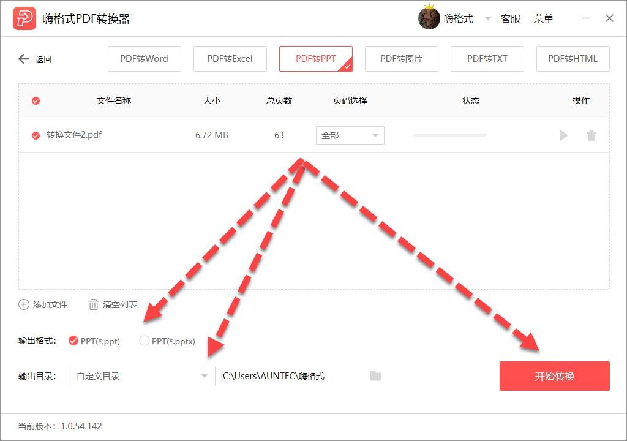The width and height of the screenshot is (627, 441).
Task: Click the 输出目录: label
Action: (37, 376)
